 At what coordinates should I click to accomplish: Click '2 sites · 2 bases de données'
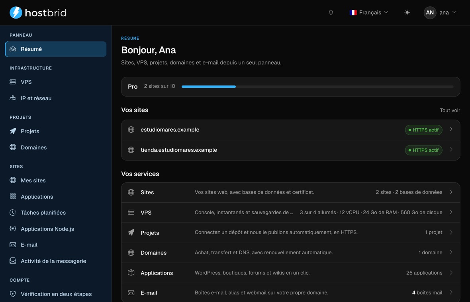pos(409,192)
